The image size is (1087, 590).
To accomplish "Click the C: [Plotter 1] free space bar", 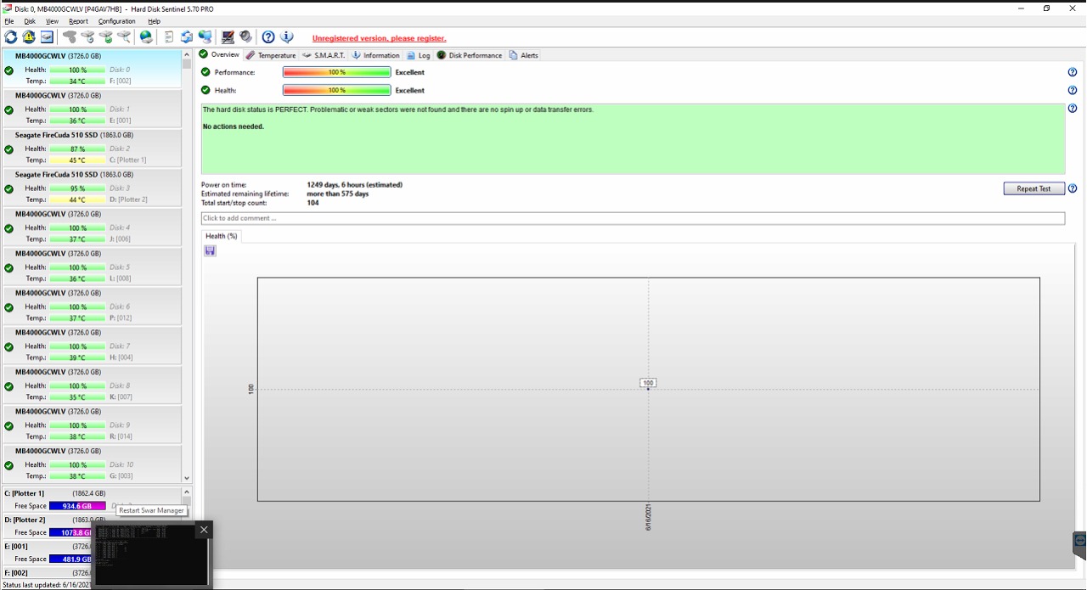I will pyautogui.click(x=77, y=506).
